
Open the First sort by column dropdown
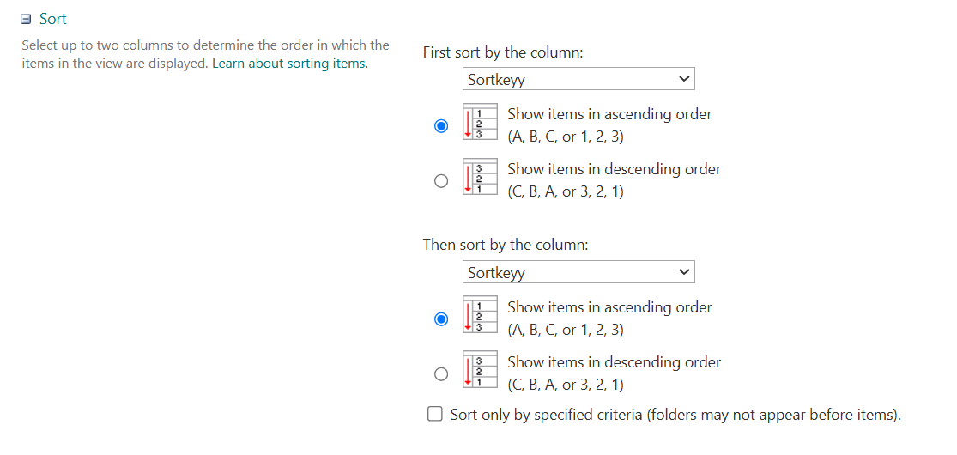coord(578,79)
